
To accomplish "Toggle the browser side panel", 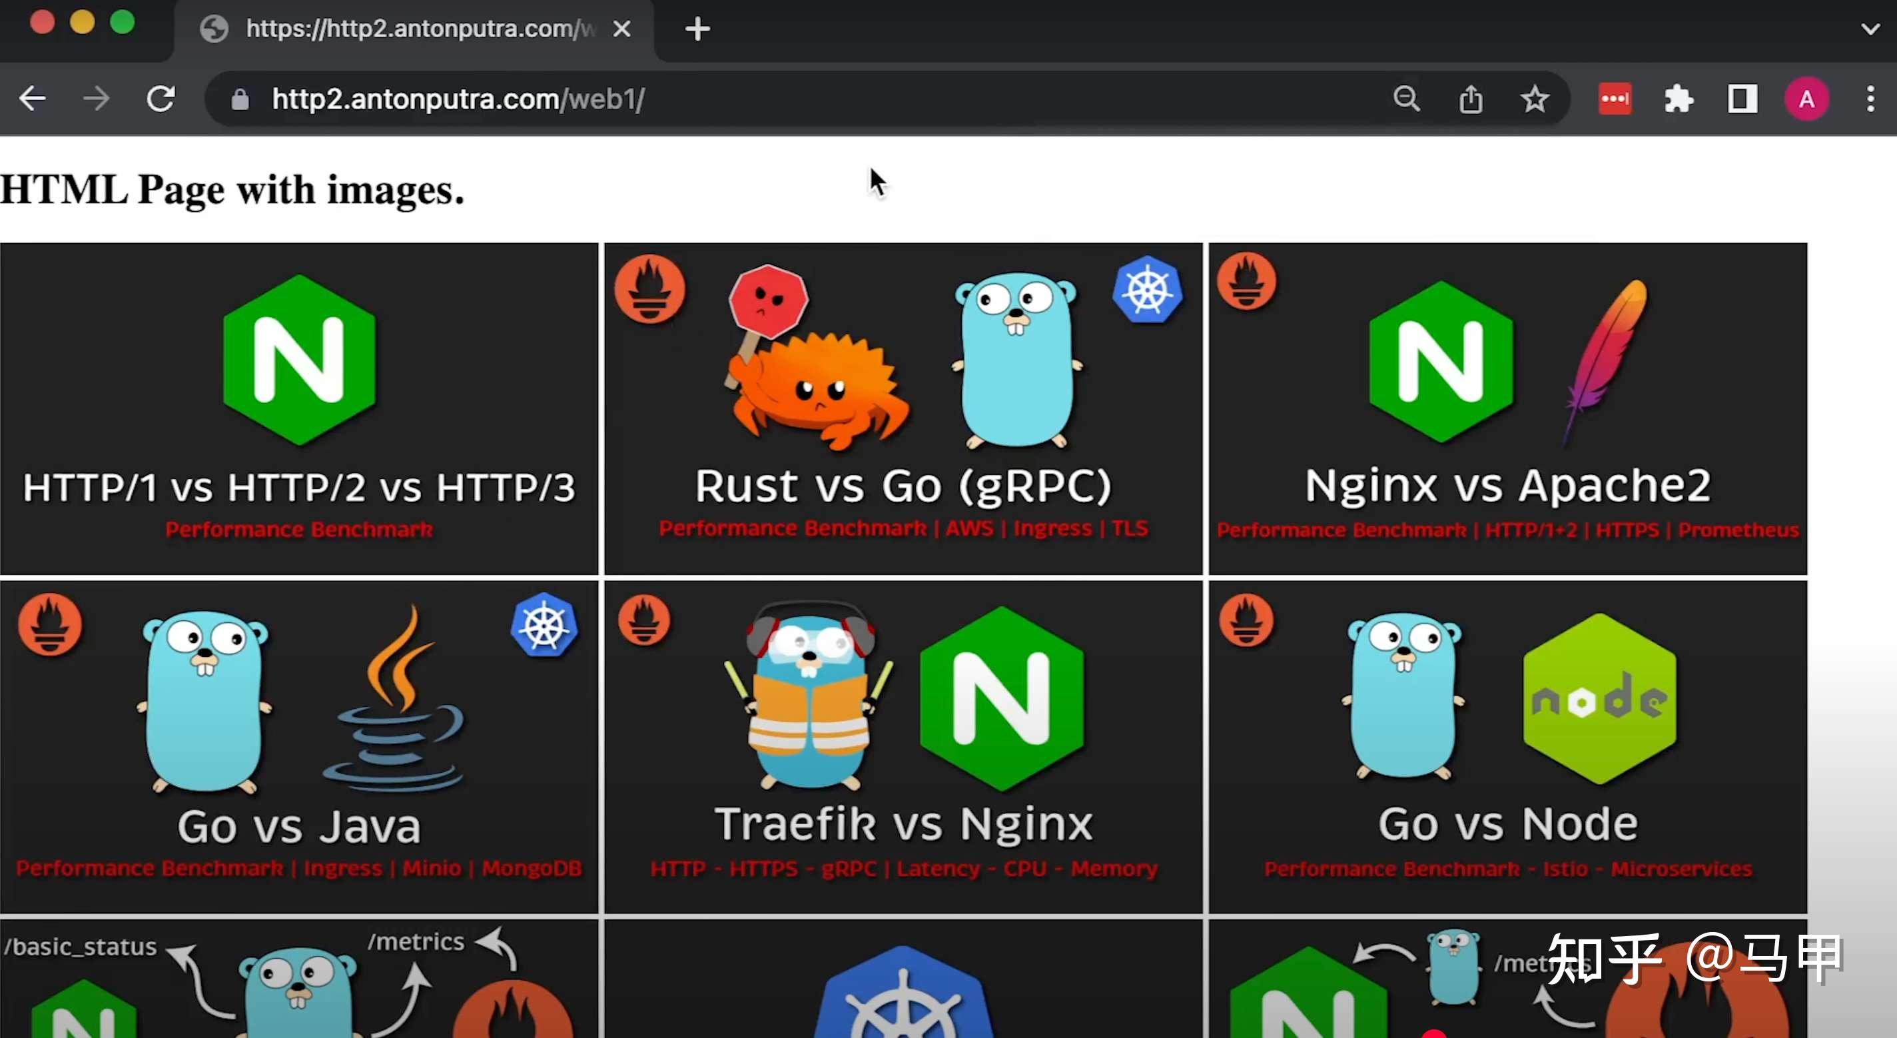I will [1742, 99].
